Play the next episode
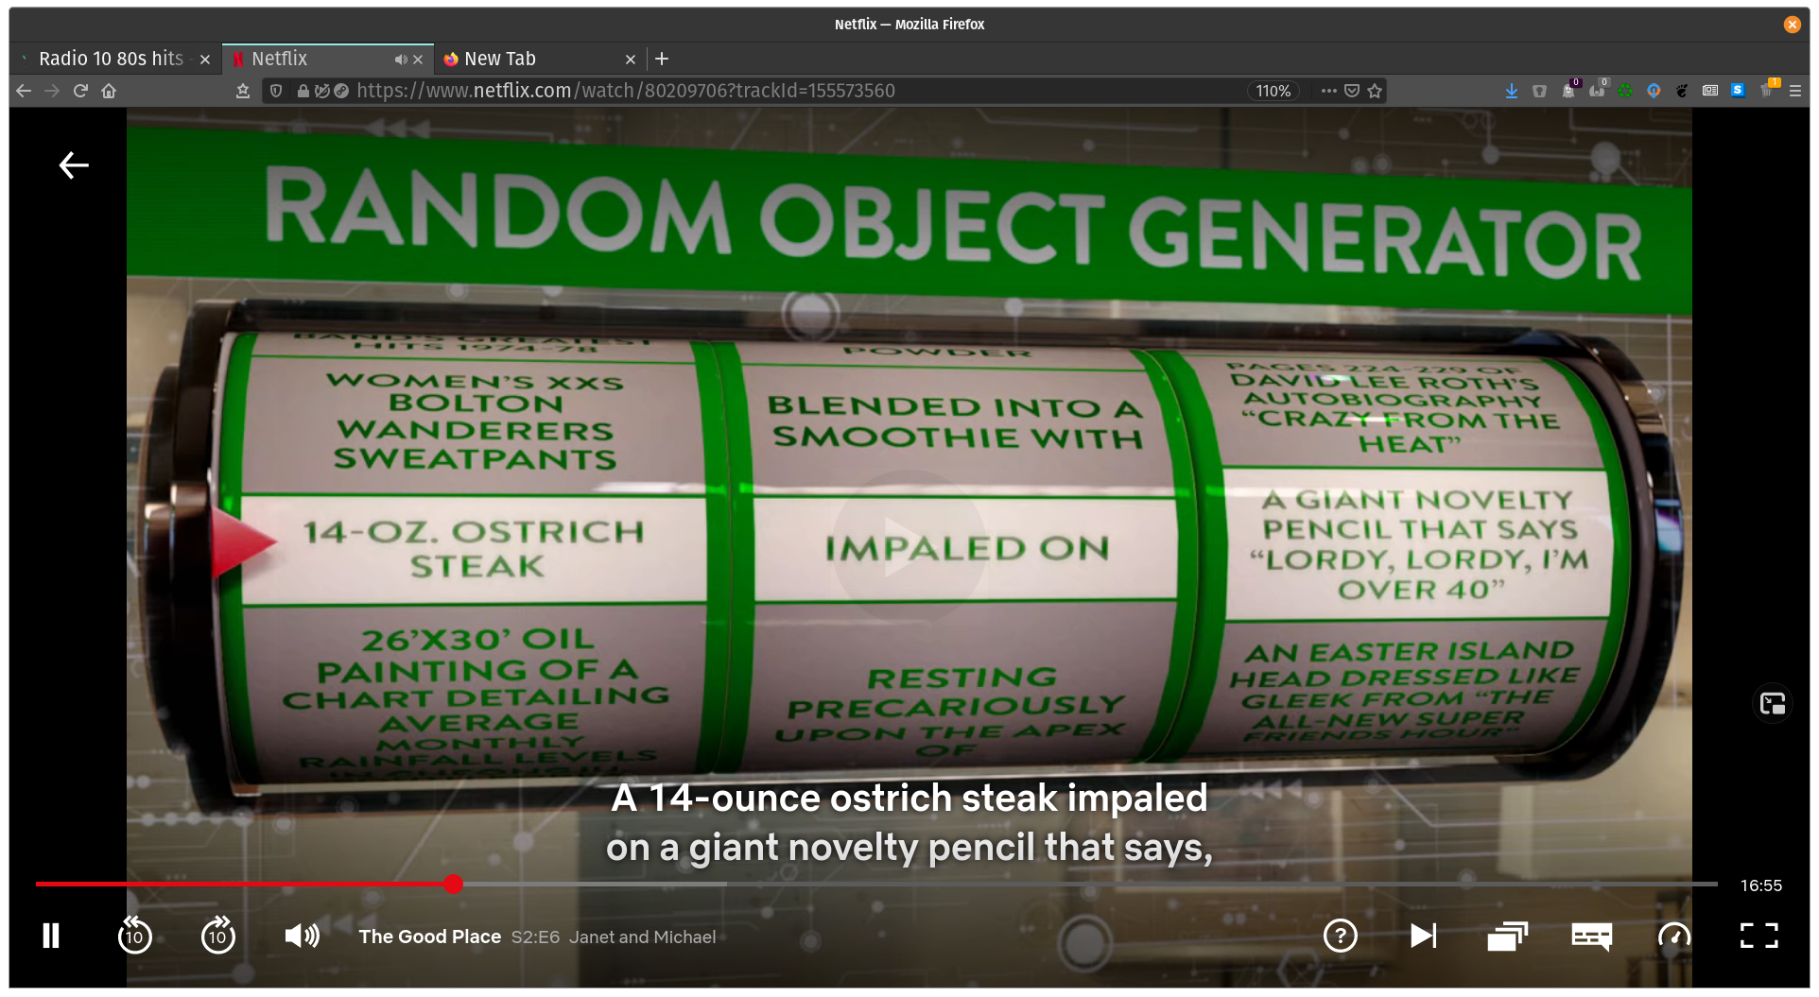1819x997 pixels. point(1423,936)
